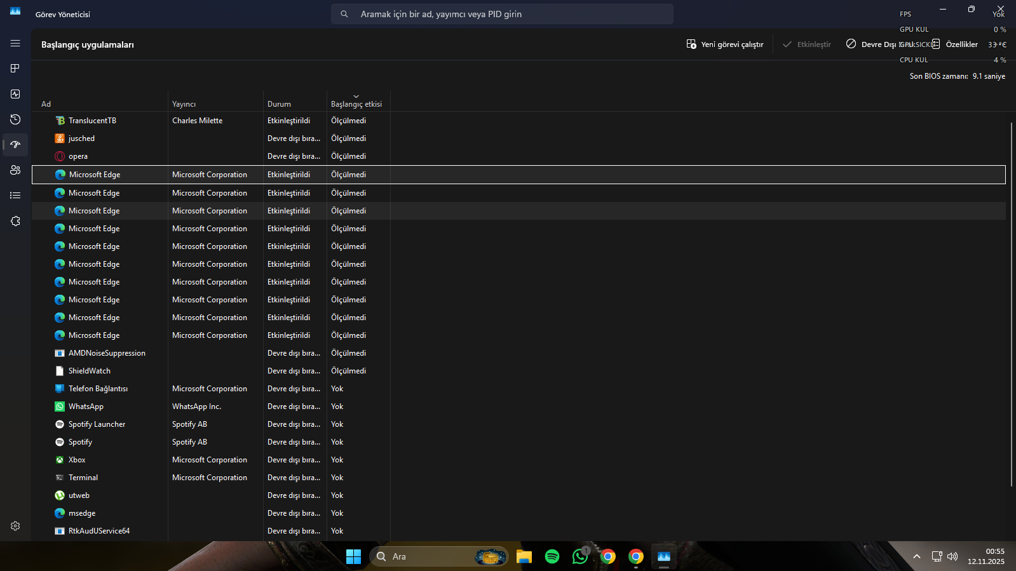Open the Performance page in sidebar

(15, 94)
